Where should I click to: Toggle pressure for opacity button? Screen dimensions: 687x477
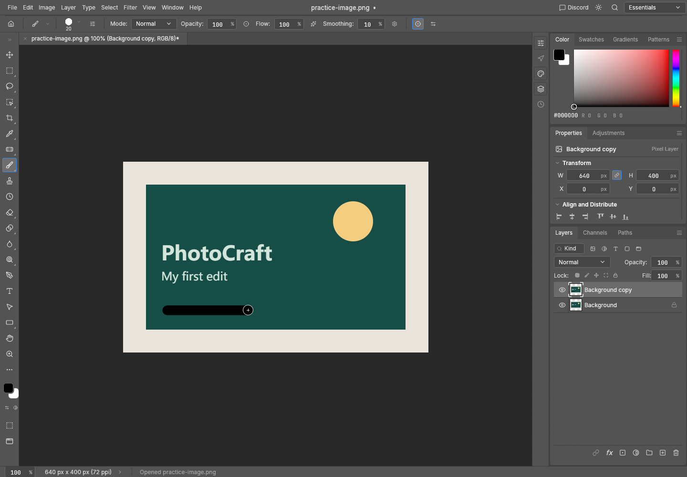click(246, 24)
